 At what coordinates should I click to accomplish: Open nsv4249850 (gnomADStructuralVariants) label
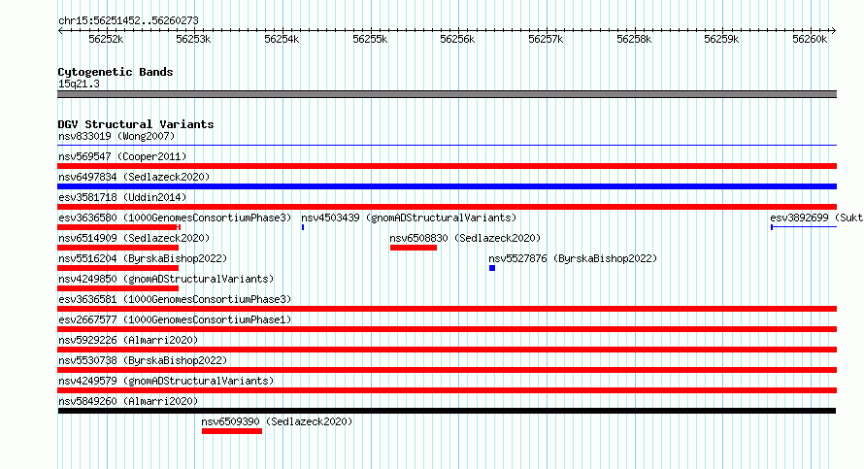[166, 279]
